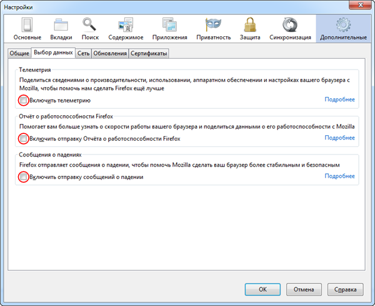Enable the Включить телеметрию checkbox

click(24, 100)
